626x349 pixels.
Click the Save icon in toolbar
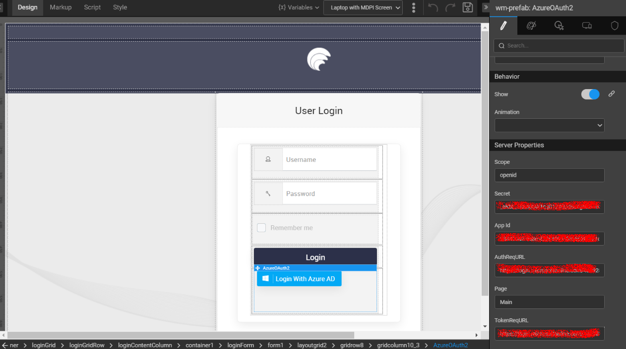pos(467,7)
